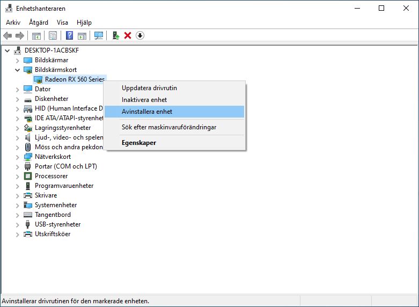This screenshot has width=419, height=307.
Task: Click the Processorer chip icon
Action: click(28, 176)
